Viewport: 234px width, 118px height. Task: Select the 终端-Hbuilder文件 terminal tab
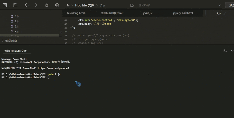point(16,51)
